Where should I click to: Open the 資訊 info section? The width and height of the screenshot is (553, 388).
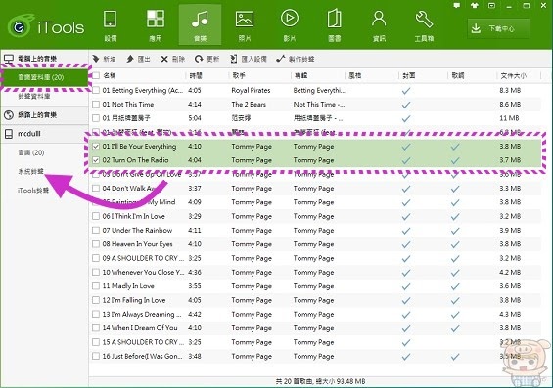tap(379, 25)
